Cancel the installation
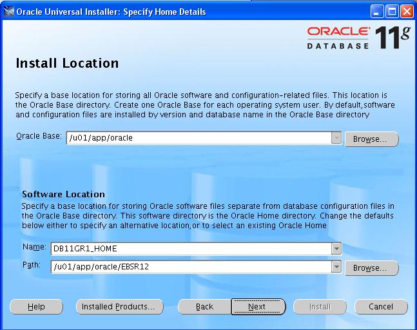The width and height of the screenshot is (417, 330). tap(381, 307)
